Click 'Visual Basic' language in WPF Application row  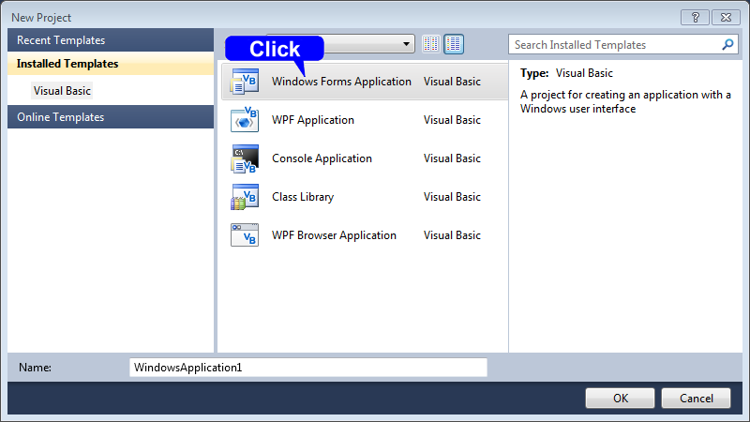click(452, 120)
